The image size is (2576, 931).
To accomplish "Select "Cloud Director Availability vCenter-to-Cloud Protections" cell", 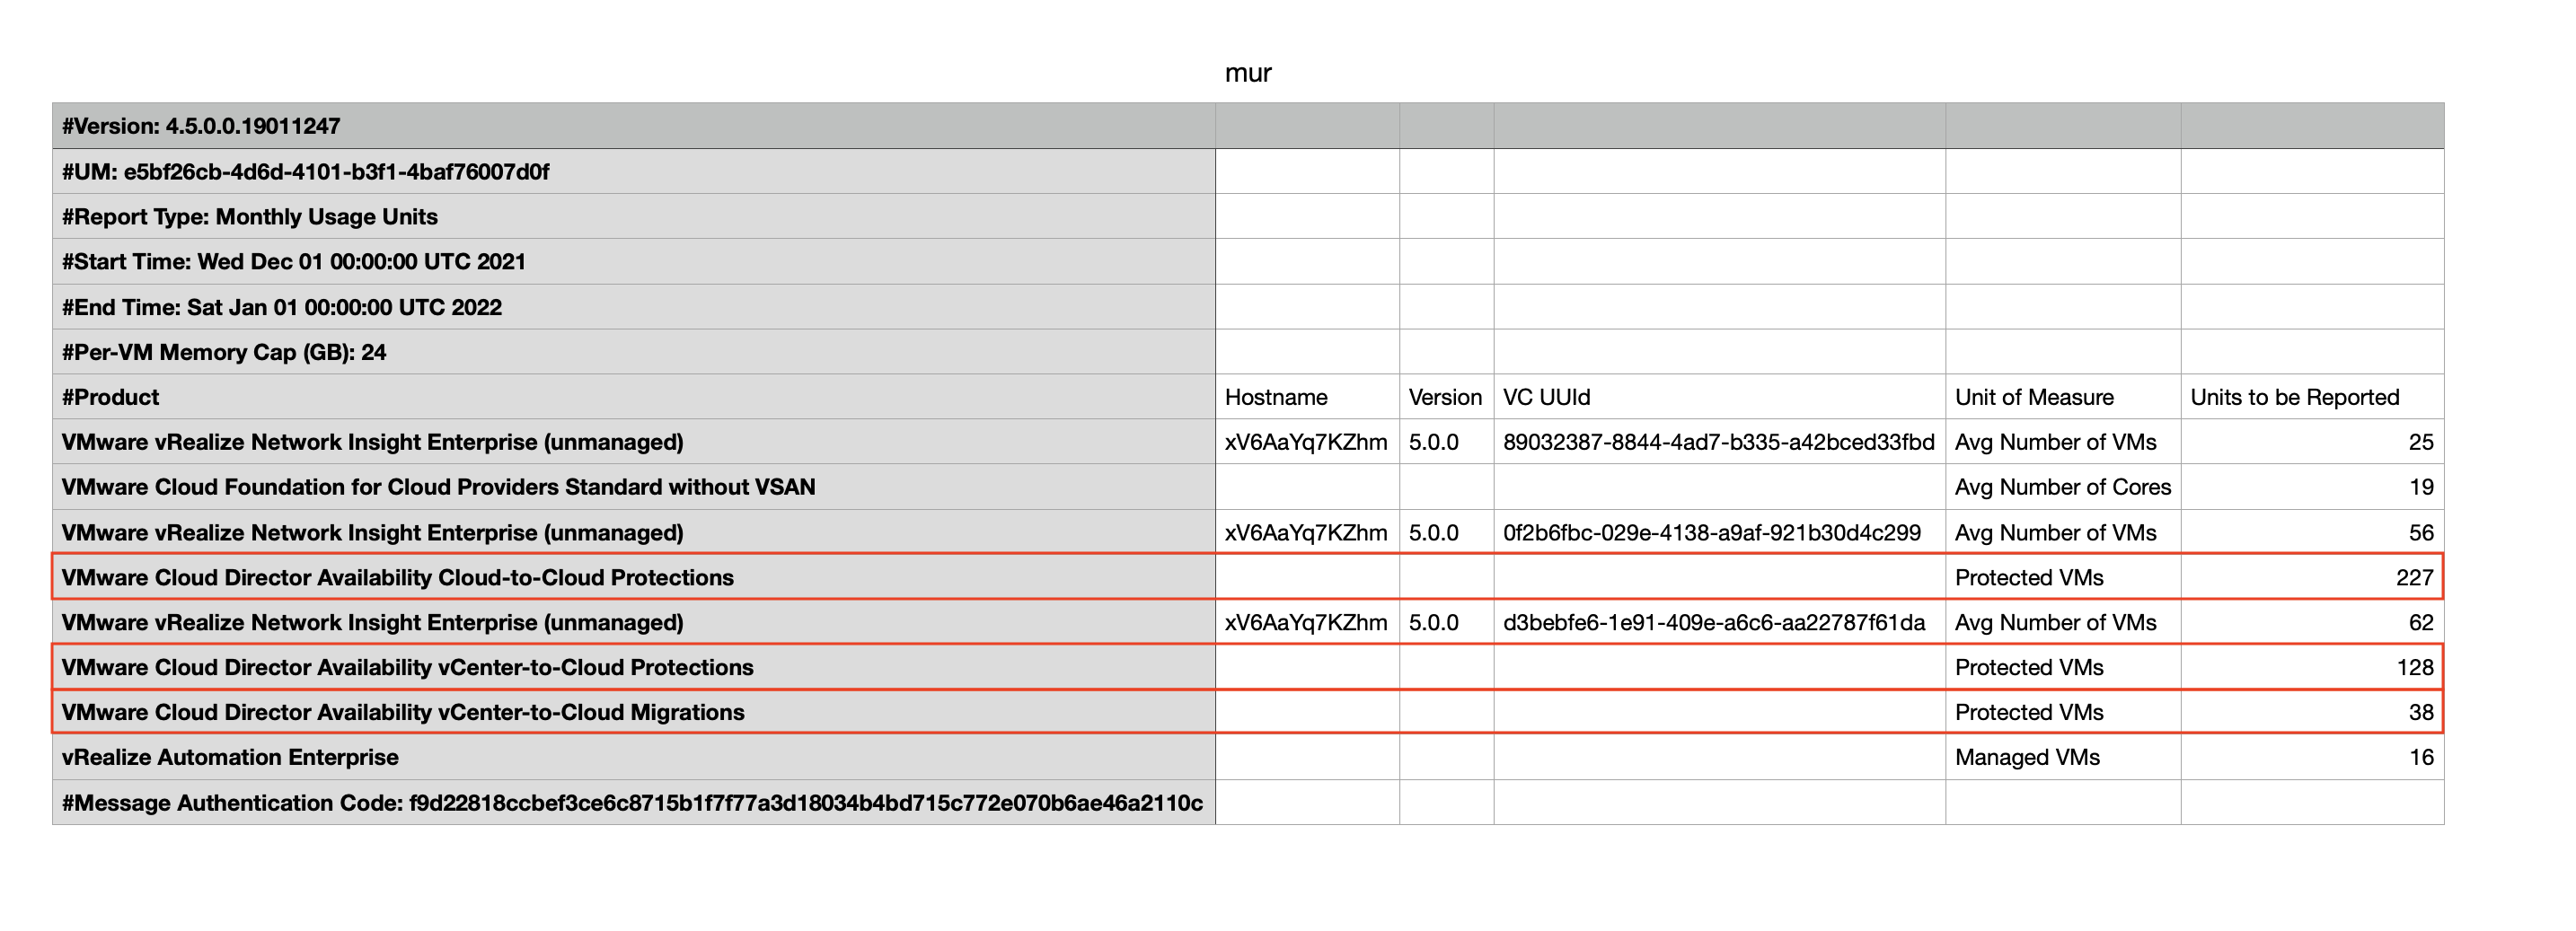I will [x=634, y=667].
